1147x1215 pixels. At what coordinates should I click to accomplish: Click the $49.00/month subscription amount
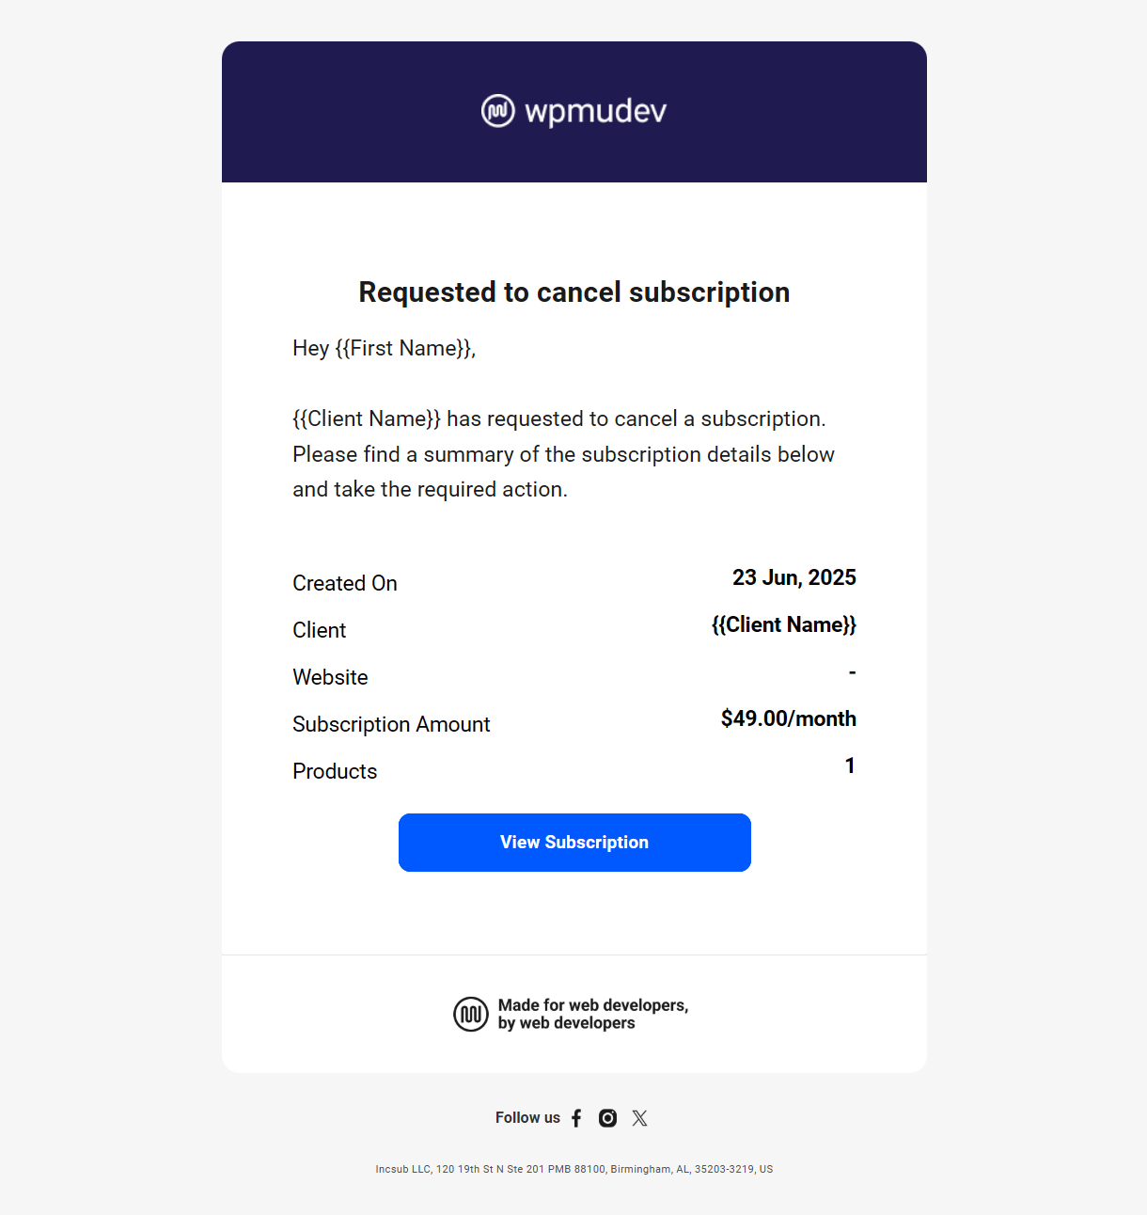tap(788, 718)
